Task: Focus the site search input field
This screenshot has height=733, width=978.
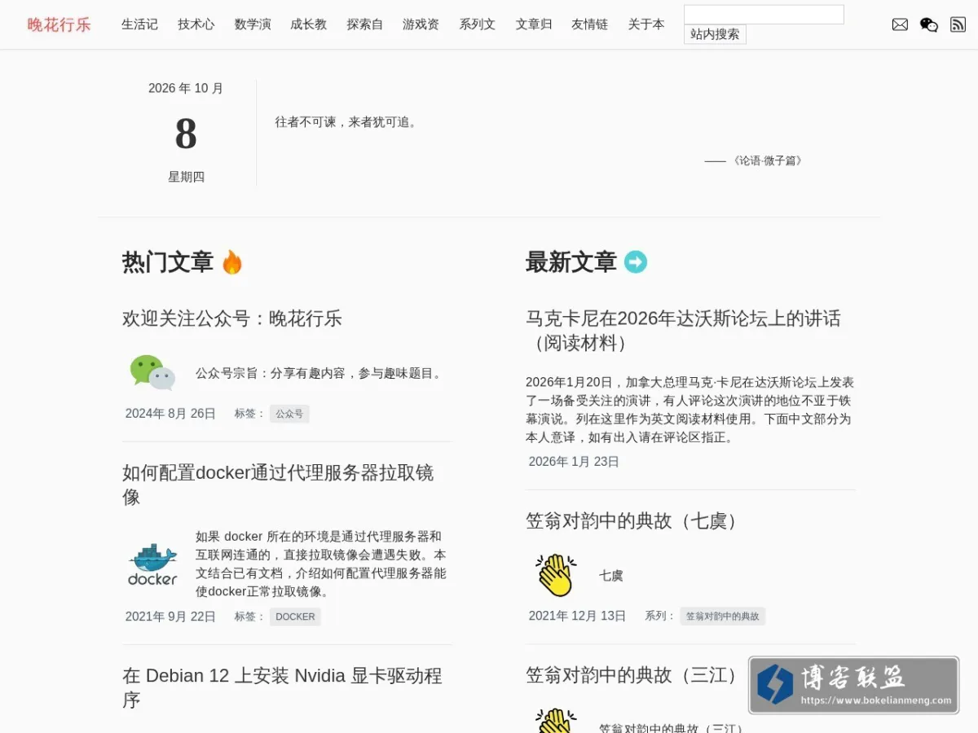Action: [x=764, y=15]
